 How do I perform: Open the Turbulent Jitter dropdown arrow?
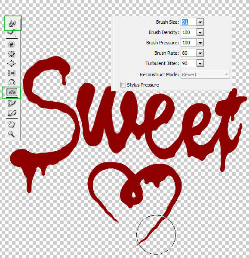(x=200, y=63)
